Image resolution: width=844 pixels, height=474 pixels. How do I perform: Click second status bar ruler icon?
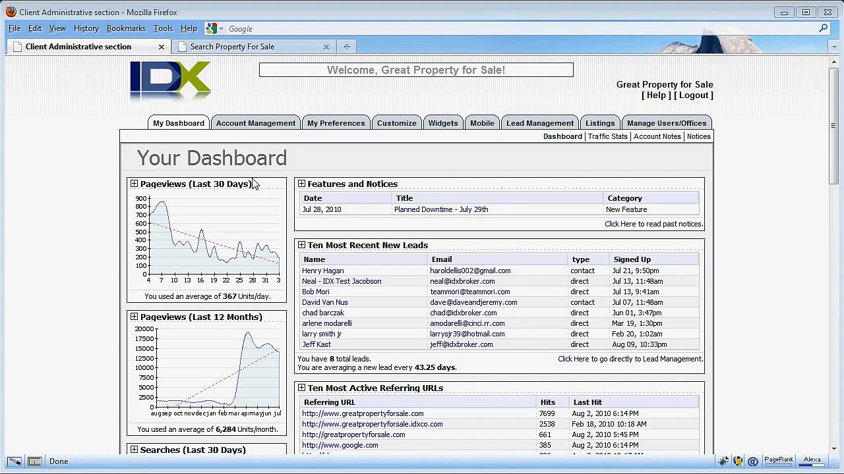pos(34,461)
